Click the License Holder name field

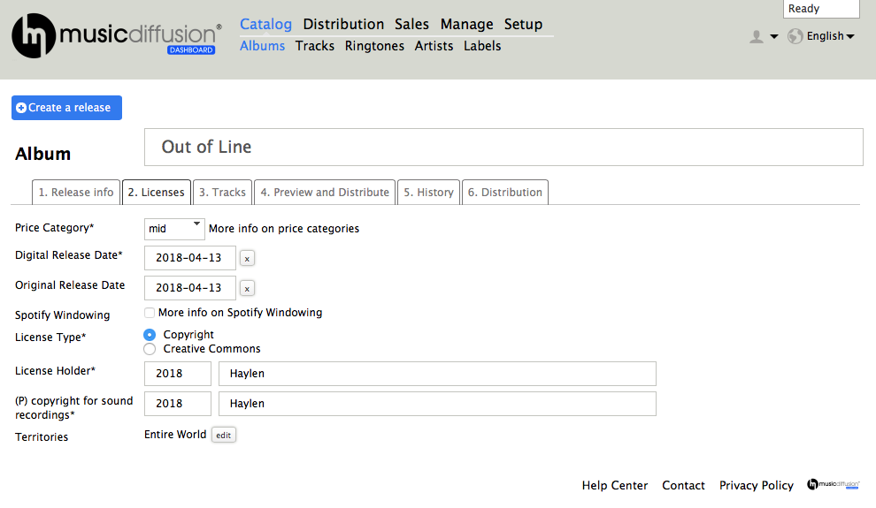(x=437, y=374)
